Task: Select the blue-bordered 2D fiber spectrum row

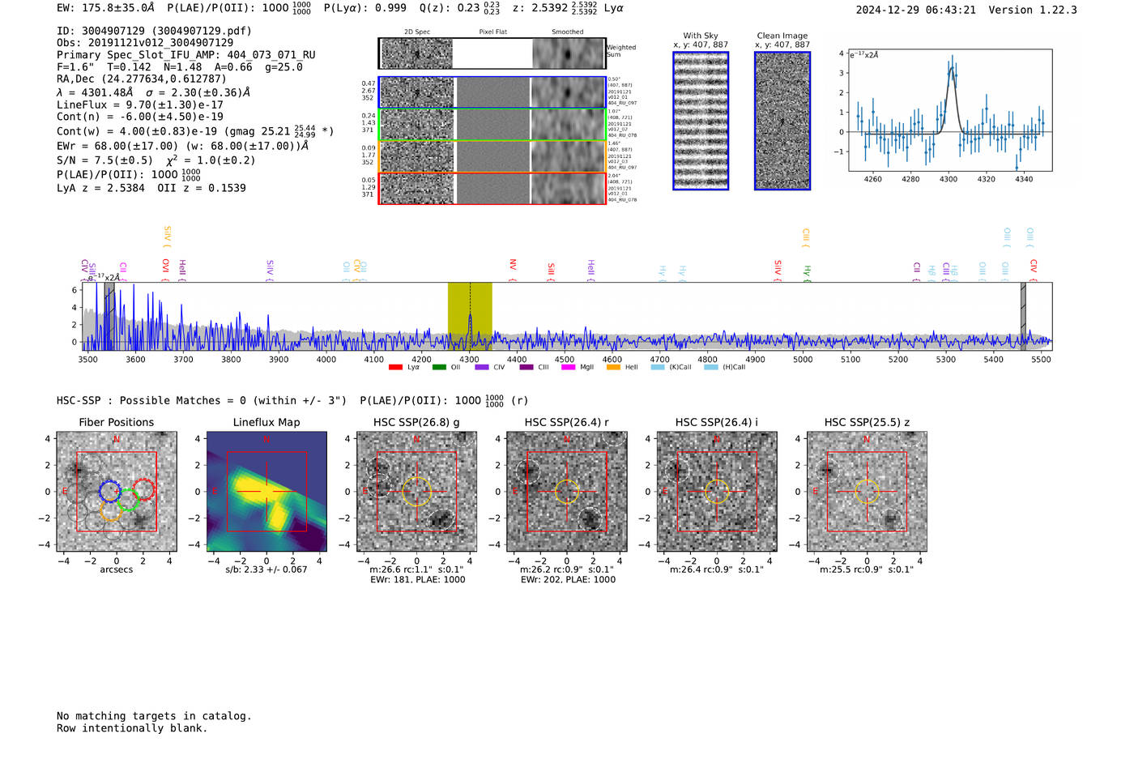Action: tap(492, 92)
